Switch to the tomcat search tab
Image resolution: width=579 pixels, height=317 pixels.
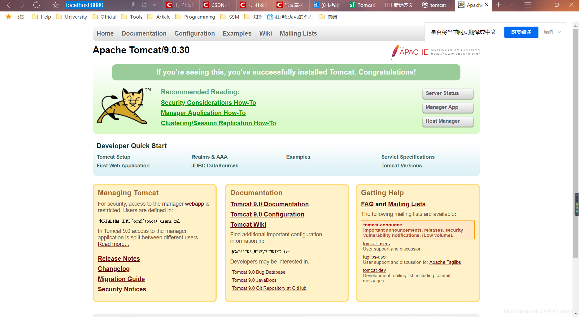coord(437,5)
